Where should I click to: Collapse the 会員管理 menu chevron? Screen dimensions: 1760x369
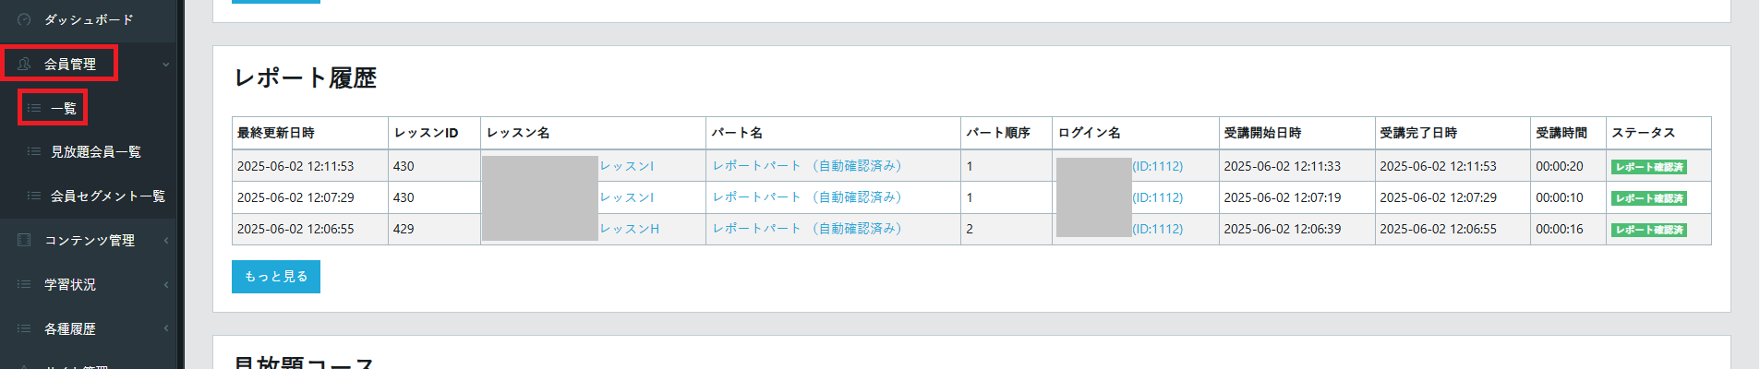click(x=166, y=65)
